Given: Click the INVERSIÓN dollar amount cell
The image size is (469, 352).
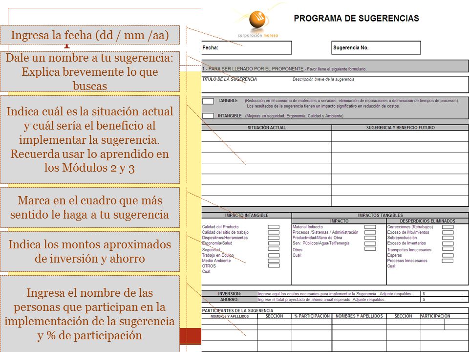Looking at the screenshot, I should [x=445, y=294].
